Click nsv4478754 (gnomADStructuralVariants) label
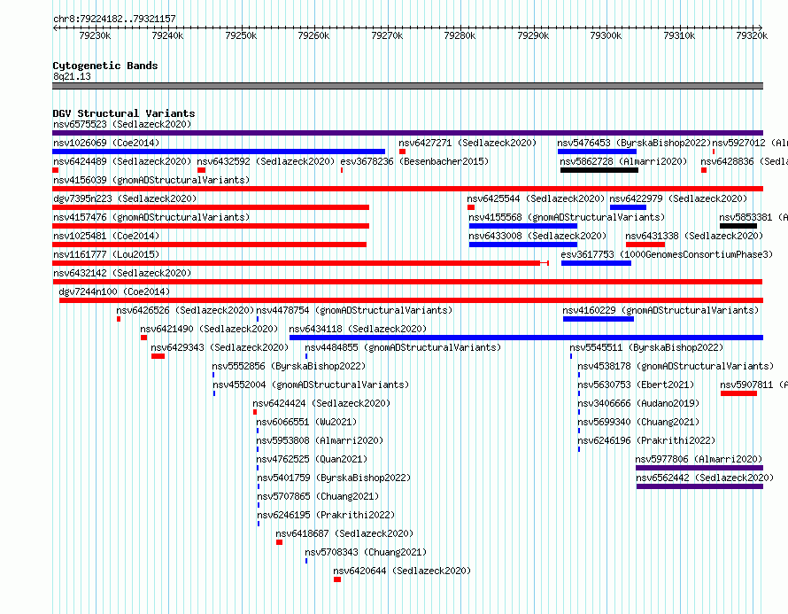 pos(354,310)
